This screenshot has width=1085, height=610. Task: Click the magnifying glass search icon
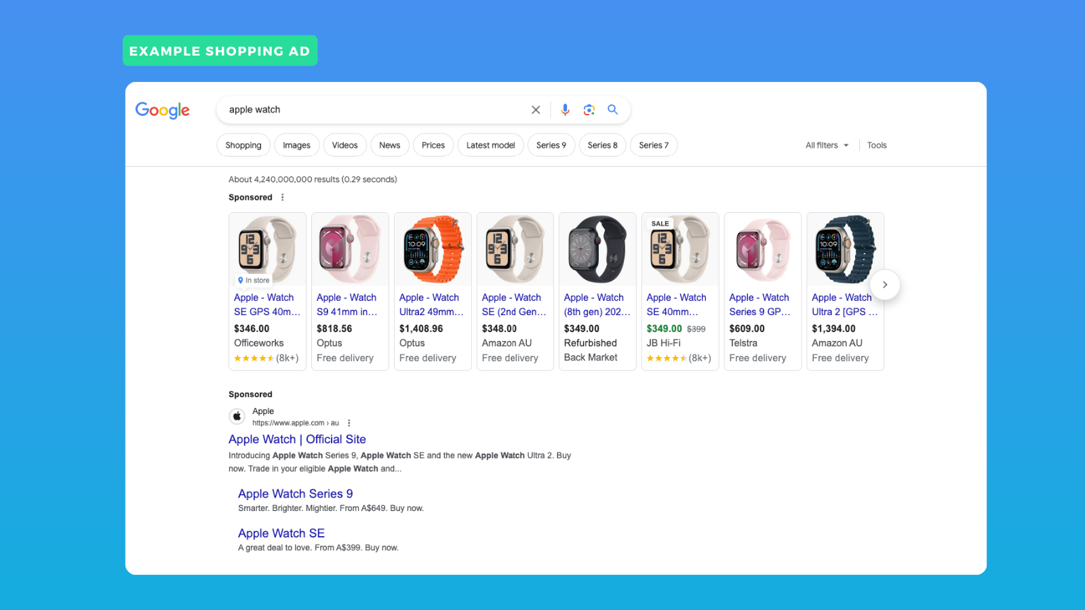pos(613,109)
